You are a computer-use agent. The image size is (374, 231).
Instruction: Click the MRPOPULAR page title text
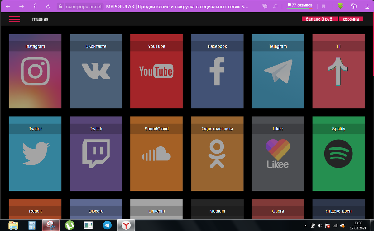[x=176, y=6]
